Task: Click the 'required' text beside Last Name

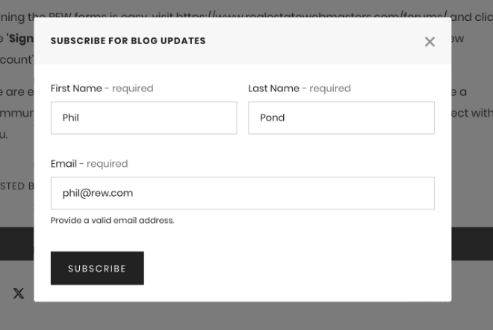Action: point(329,88)
